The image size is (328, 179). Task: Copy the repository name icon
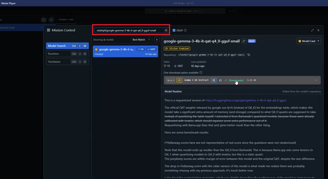tap(249, 55)
